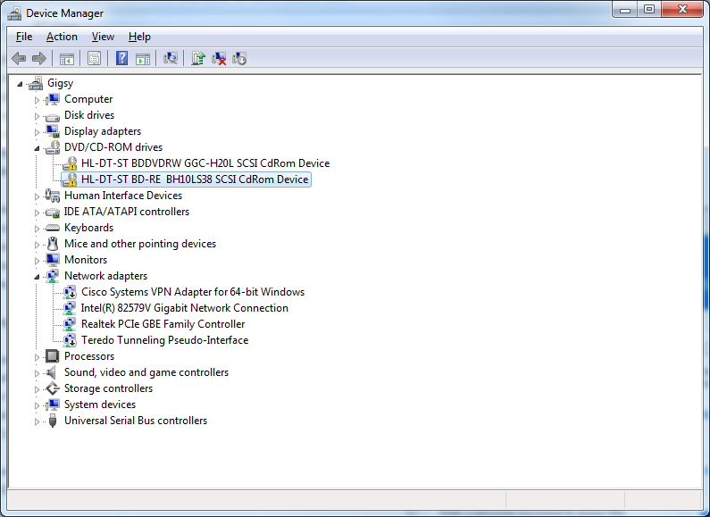Click the Processors chip icon
Image resolution: width=710 pixels, height=517 pixels.
[53, 356]
